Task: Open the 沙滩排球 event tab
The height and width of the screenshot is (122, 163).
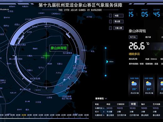Action: (x=121, y=104)
